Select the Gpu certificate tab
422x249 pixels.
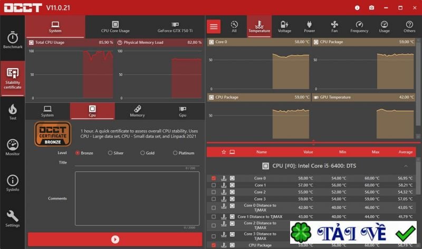pyautogui.click(x=183, y=111)
